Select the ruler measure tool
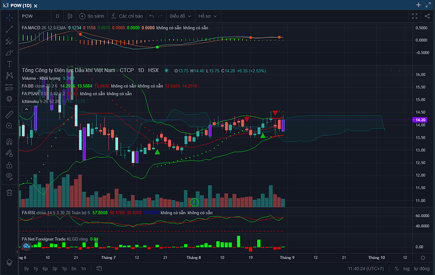The width and height of the screenshot is (435, 275). (x=9, y=115)
